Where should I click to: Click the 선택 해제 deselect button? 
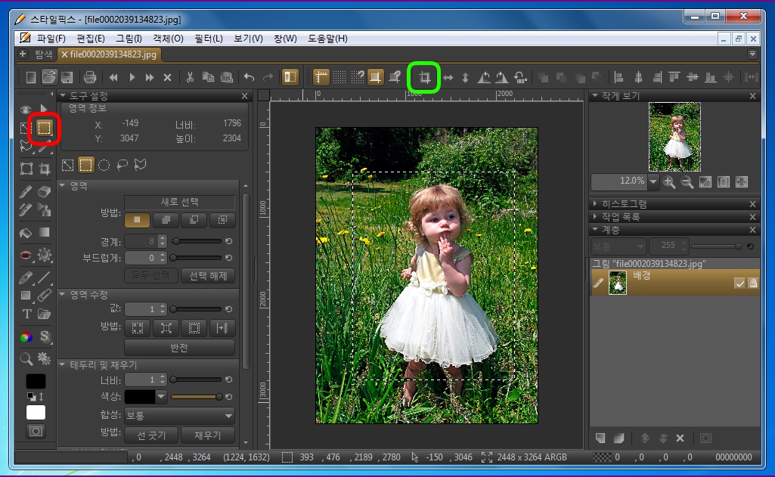tap(208, 275)
